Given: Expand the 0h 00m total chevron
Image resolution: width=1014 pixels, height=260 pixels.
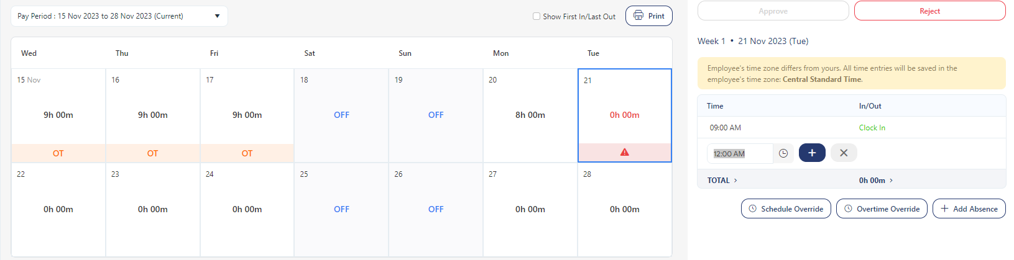Looking at the screenshot, I should pos(891,181).
